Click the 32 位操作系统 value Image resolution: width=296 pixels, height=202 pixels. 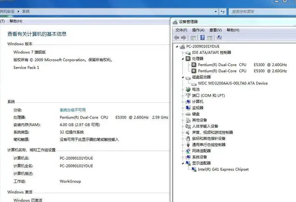coord(72,132)
